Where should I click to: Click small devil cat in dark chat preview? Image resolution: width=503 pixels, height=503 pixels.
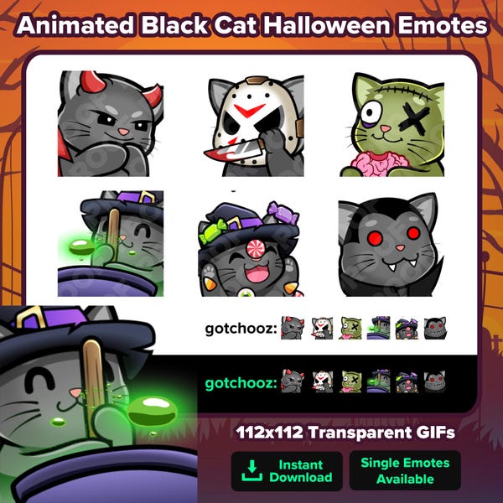coord(293,381)
